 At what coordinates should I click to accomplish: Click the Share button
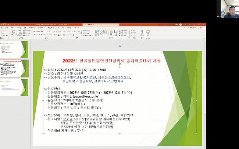click(x=201, y=28)
